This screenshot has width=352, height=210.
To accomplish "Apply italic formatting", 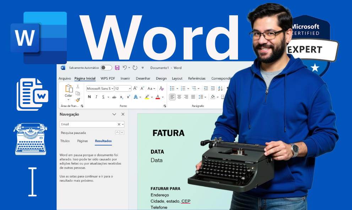I will coord(96,97).
